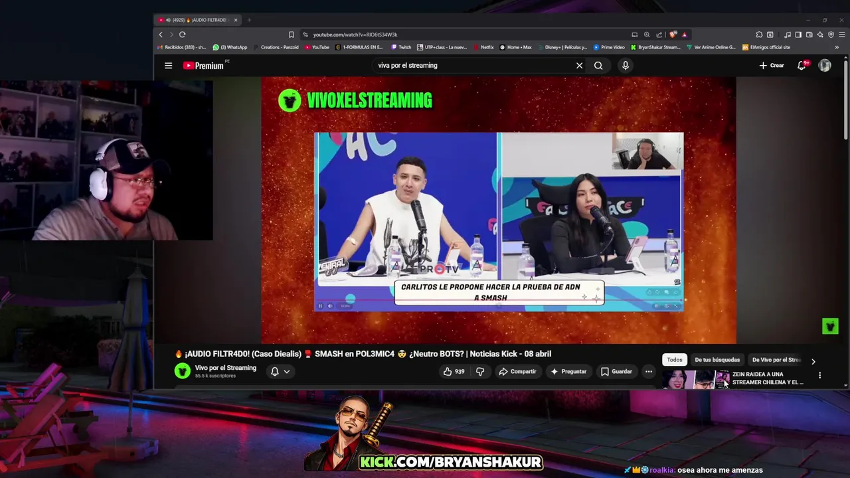The width and height of the screenshot is (850, 478).
Task: Open subscription notification bell dropdown
Action: 280,371
